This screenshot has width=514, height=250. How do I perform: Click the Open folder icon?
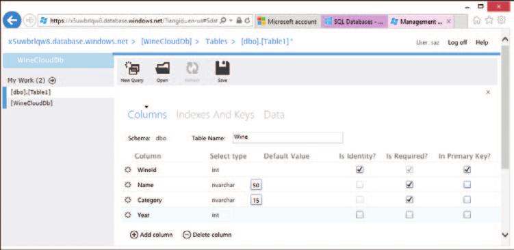[x=162, y=72]
